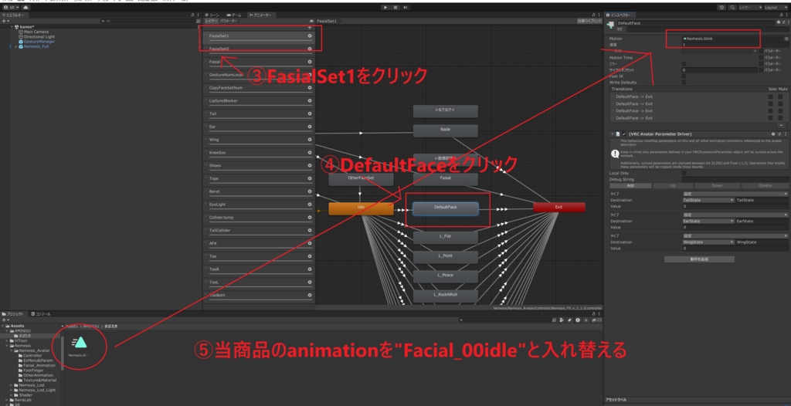Open settings gear for Tail layer
This screenshot has height=406, width=791.
tap(309, 113)
